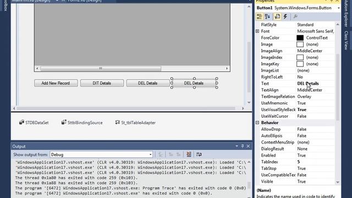The width and height of the screenshot is (352, 198).
Task: Click Add New Record button on form
Action: [56, 83]
